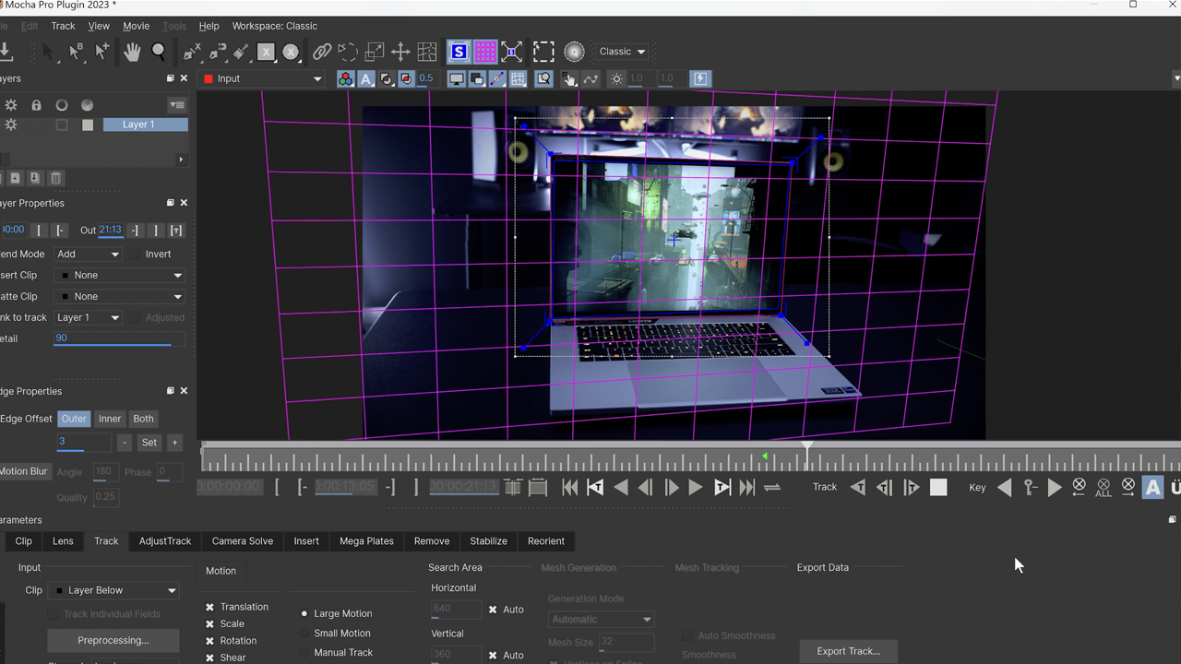Toggle the RGB channels view icon

[345, 79]
